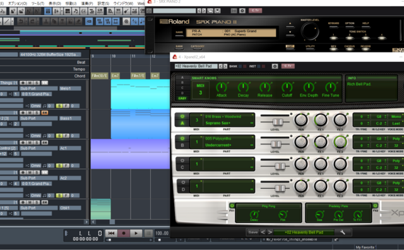Click the record-arm icon on Melo1 track
The image size is (404, 250).
point(23,83)
